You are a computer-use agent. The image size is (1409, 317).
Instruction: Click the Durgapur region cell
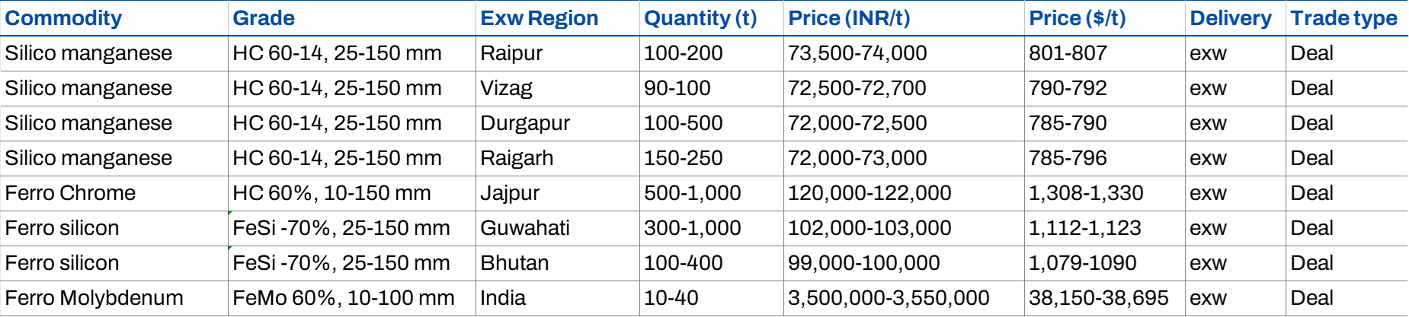[525, 123]
